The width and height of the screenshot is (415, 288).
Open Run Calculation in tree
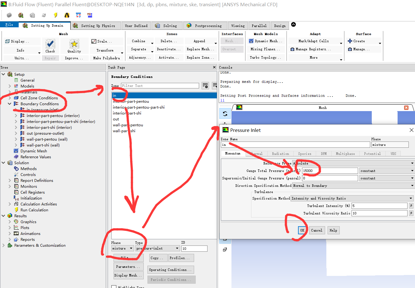coord(34,210)
